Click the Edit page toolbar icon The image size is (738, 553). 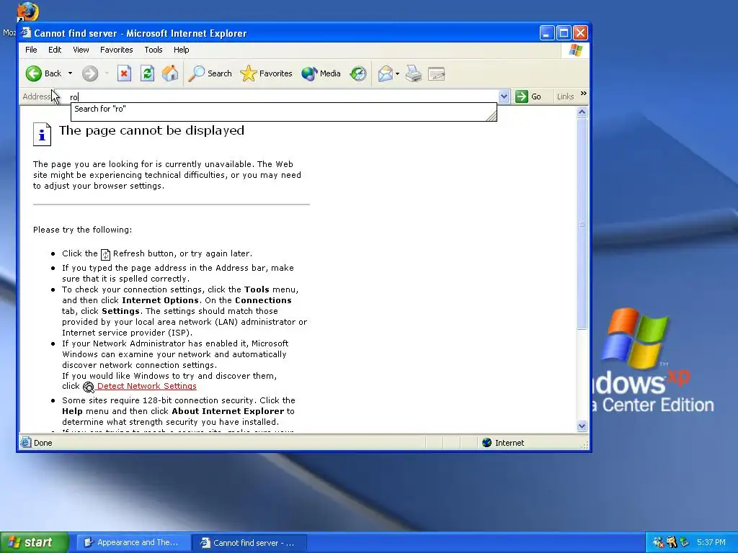point(436,73)
